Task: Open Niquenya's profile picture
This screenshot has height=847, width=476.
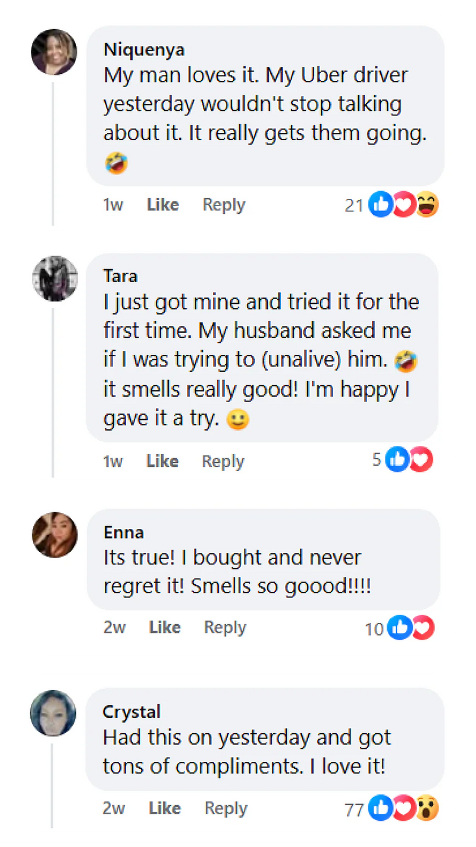Action: [x=54, y=52]
